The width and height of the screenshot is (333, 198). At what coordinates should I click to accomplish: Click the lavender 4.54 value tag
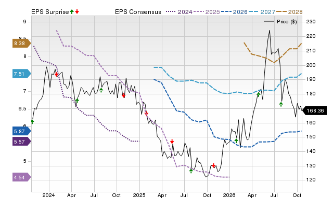(22, 177)
